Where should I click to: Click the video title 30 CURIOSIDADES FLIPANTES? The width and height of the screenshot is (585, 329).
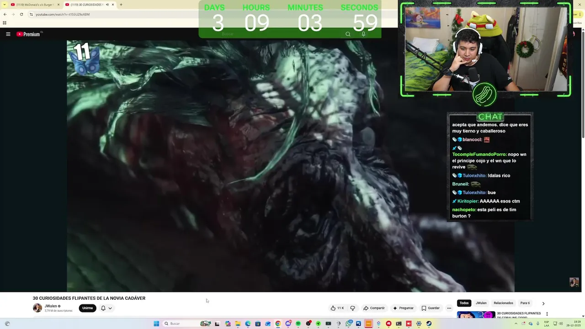click(89, 298)
